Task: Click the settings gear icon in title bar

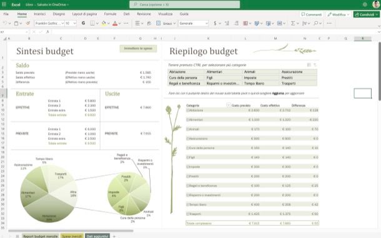Action: 365,4
